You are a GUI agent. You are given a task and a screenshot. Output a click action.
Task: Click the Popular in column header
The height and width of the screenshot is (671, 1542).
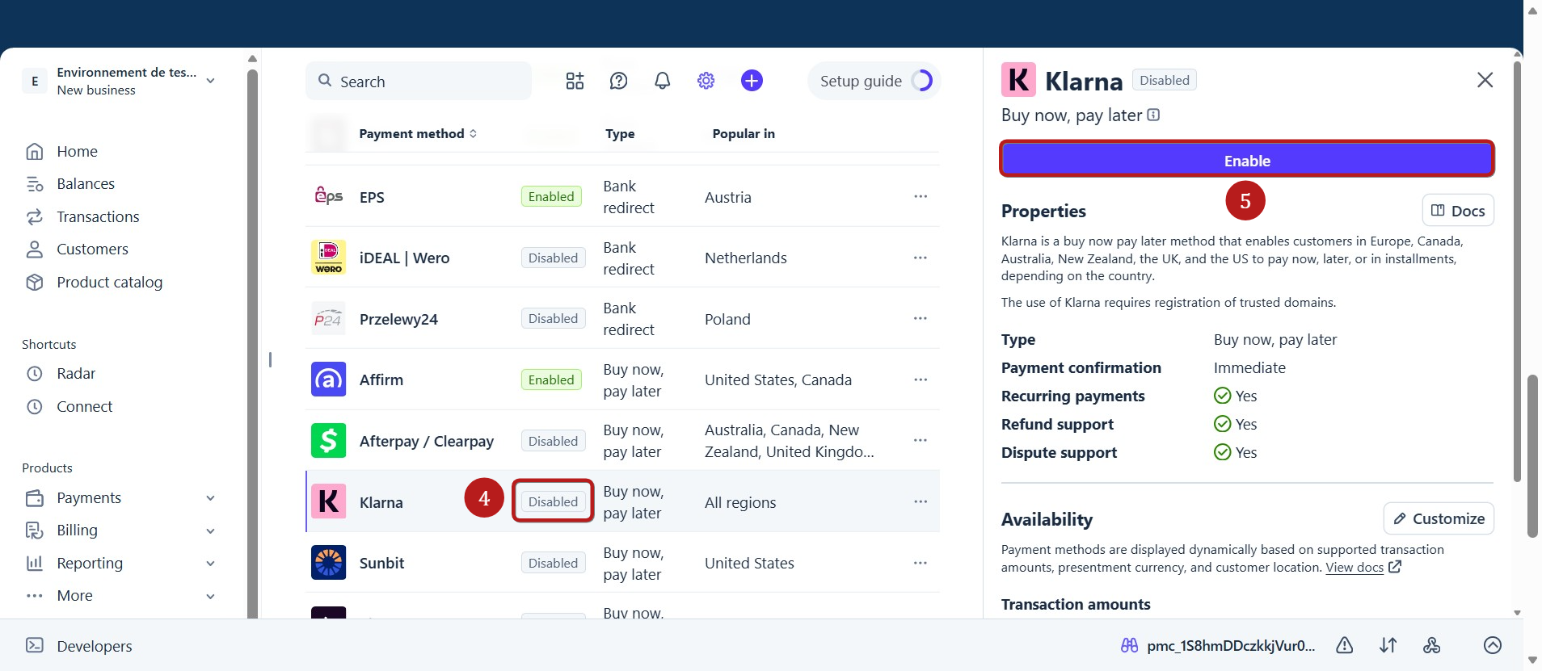click(744, 133)
